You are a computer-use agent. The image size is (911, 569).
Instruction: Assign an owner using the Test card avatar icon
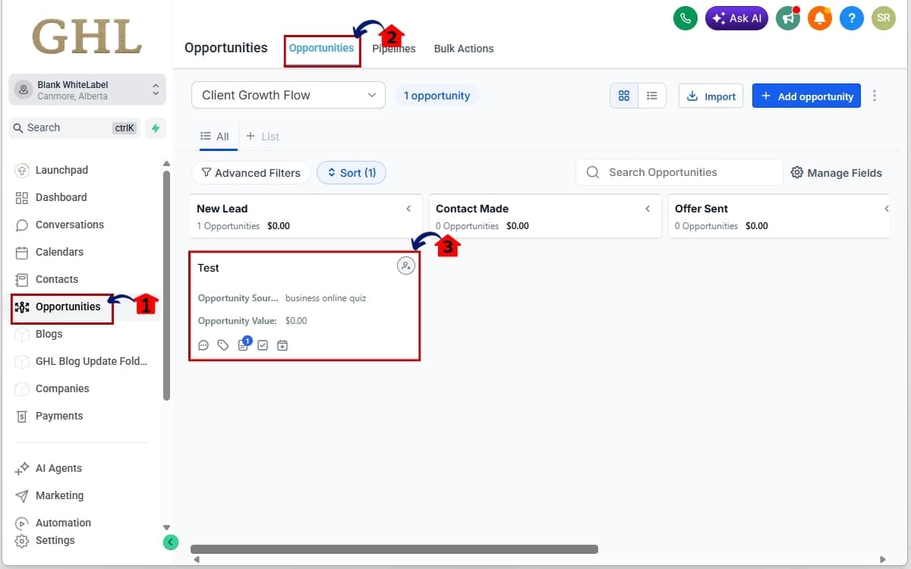pos(406,266)
